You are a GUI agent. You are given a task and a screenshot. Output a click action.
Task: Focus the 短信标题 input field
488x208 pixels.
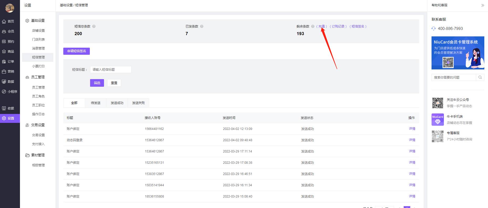(111, 70)
